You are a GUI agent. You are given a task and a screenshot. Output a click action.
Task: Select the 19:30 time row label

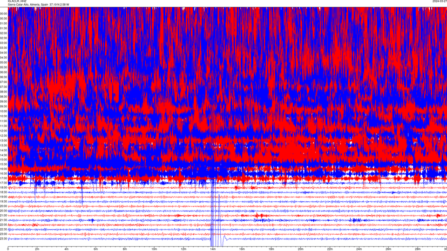(3, 201)
